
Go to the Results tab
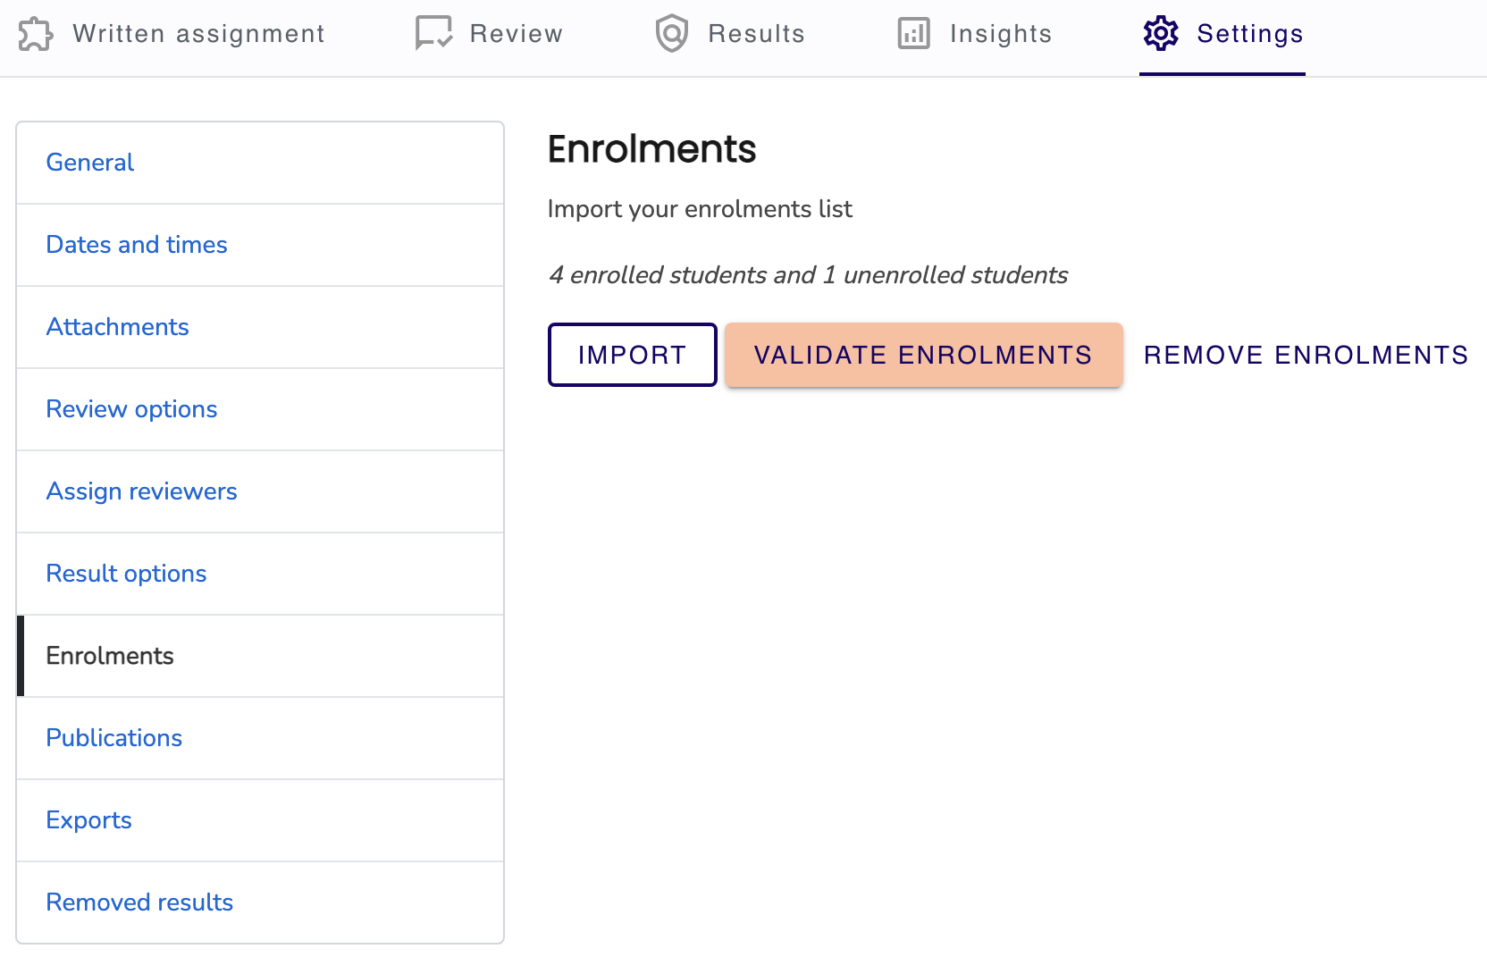730,34
